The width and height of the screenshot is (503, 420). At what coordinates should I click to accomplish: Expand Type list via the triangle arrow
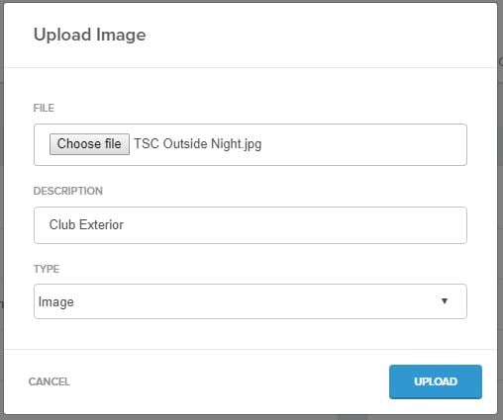coord(445,301)
